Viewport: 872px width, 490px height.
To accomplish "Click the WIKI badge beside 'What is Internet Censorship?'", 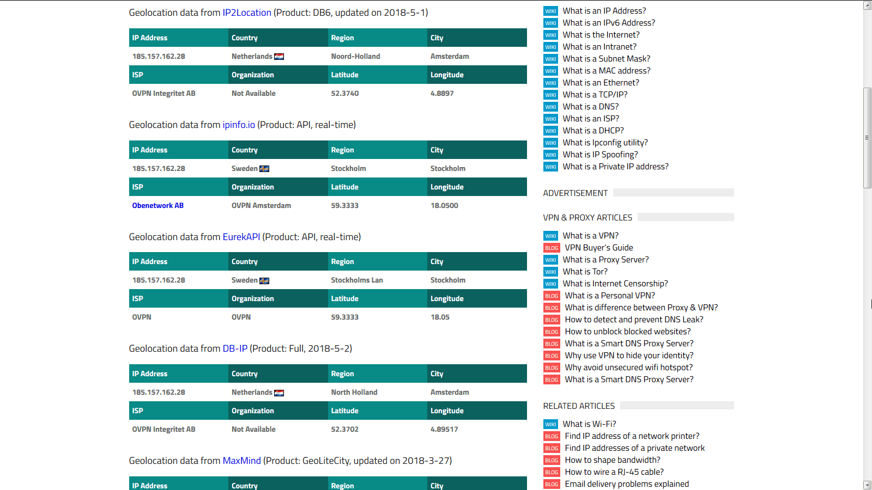I will pos(550,284).
